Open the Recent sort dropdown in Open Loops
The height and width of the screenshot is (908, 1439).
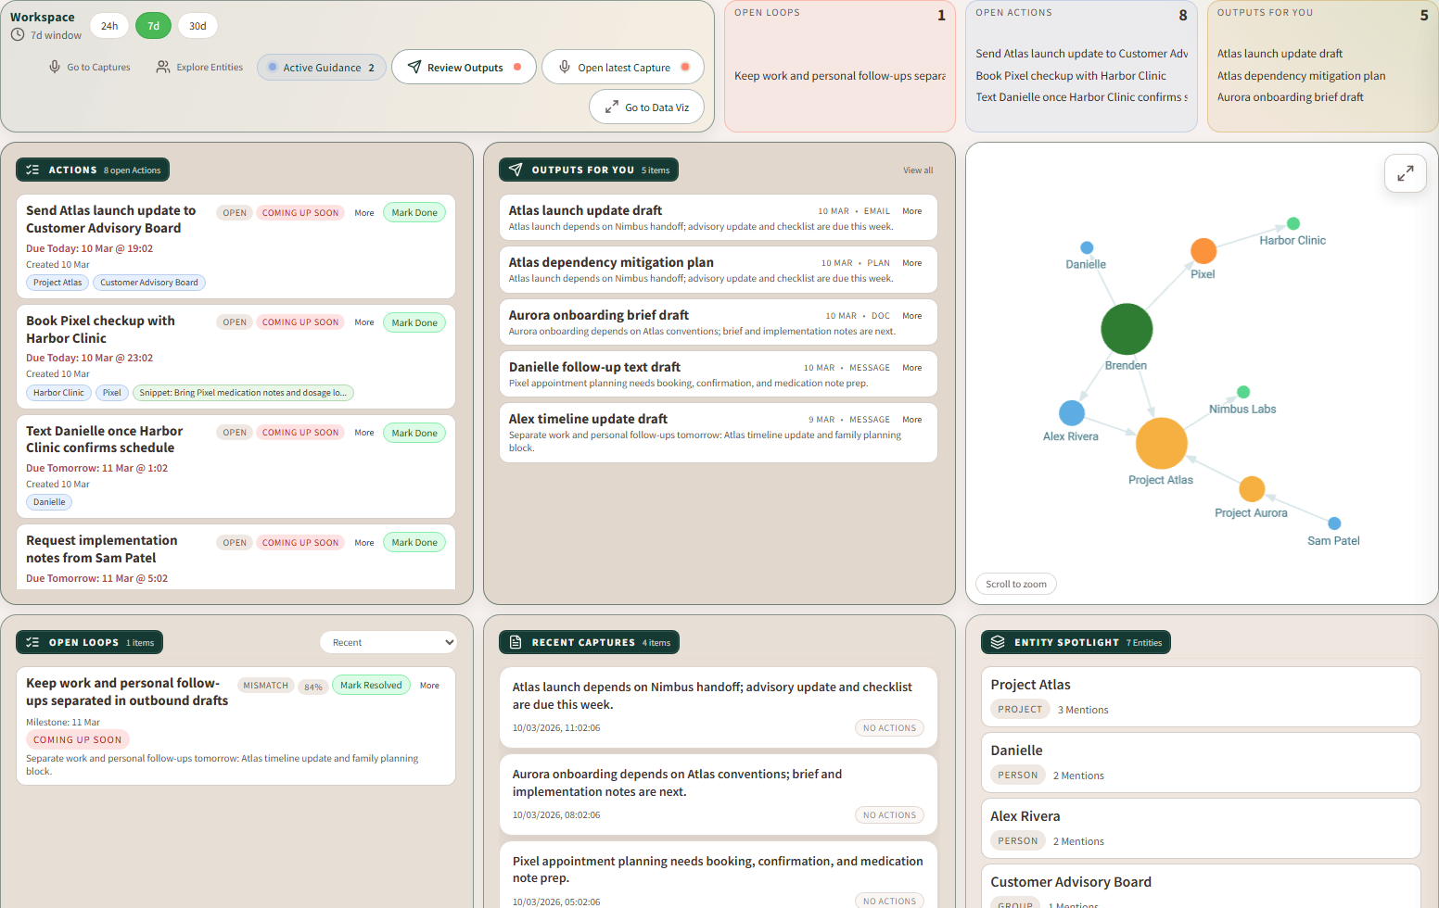(x=388, y=641)
